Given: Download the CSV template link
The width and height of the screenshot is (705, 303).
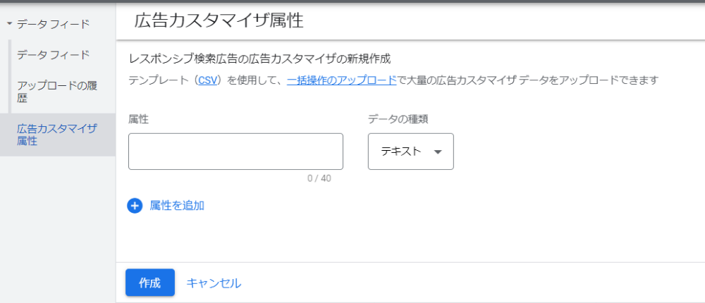Looking at the screenshot, I should [208, 80].
